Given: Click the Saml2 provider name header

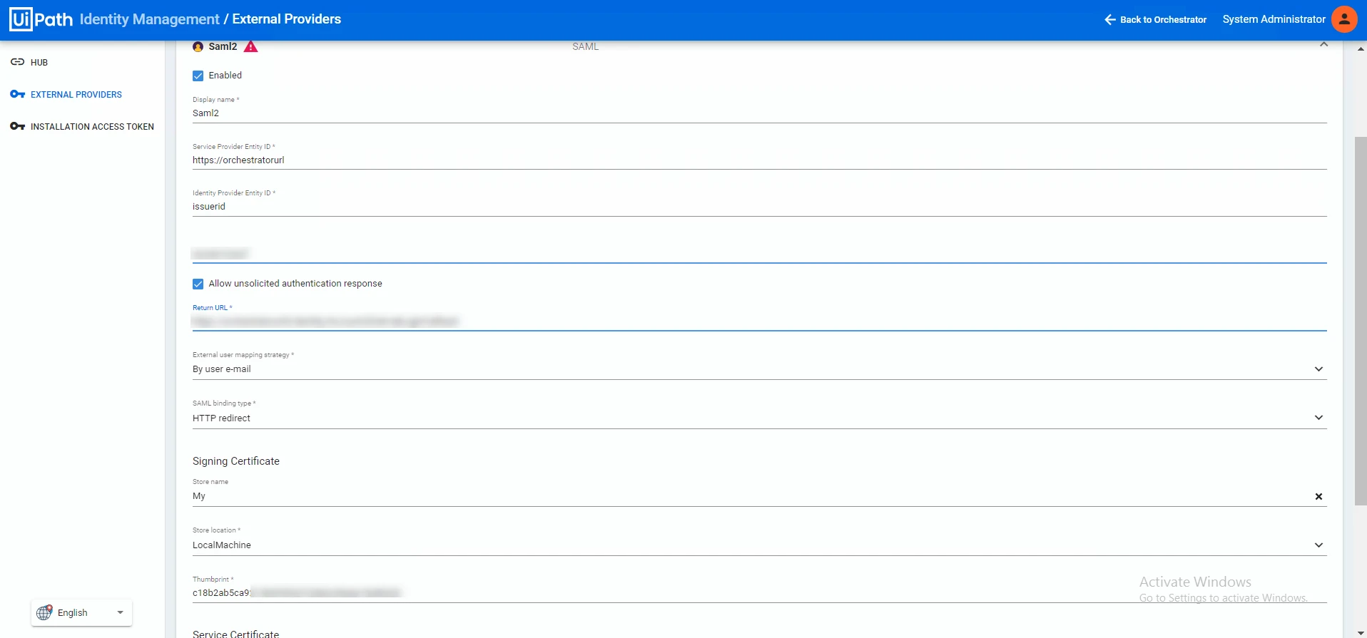Looking at the screenshot, I should click(223, 46).
